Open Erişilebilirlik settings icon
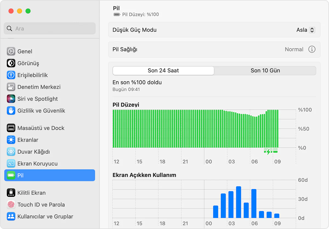The width and height of the screenshot is (329, 229). [x=10, y=75]
